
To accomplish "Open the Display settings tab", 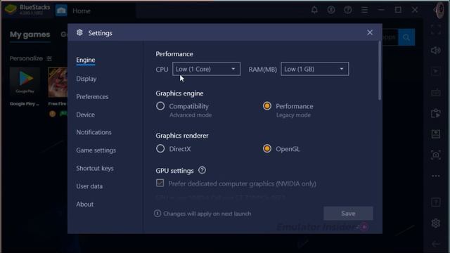I will (x=86, y=79).
